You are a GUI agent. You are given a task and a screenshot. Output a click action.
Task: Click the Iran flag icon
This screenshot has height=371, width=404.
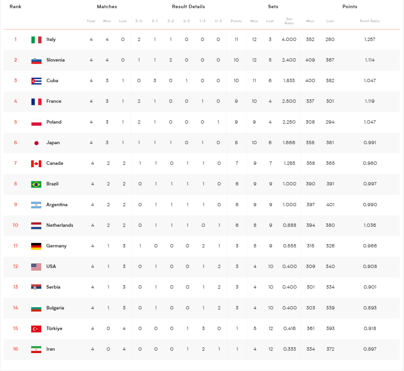(x=36, y=350)
